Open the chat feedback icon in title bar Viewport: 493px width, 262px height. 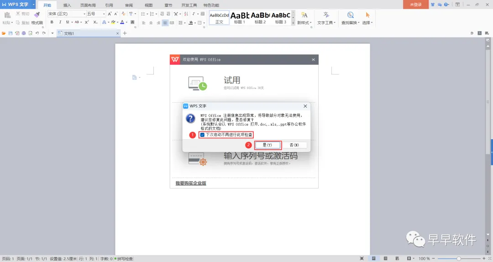point(440,5)
